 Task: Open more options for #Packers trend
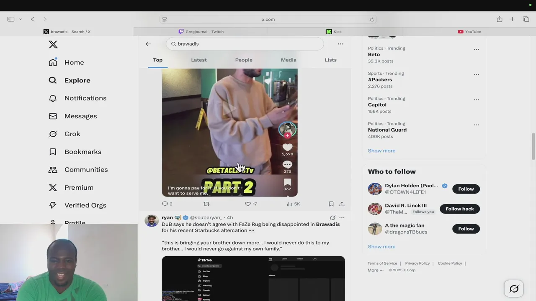click(x=477, y=74)
